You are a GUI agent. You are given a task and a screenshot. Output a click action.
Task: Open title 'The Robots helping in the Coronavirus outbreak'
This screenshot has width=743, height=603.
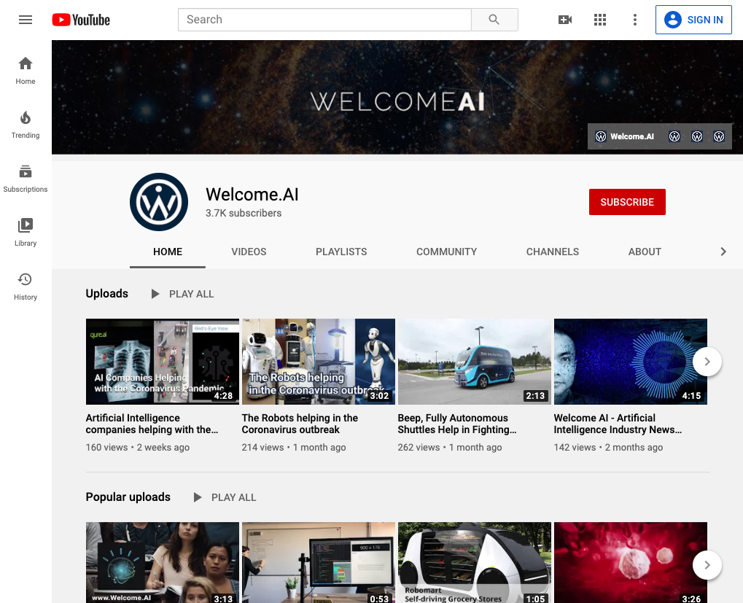[x=300, y=424]
